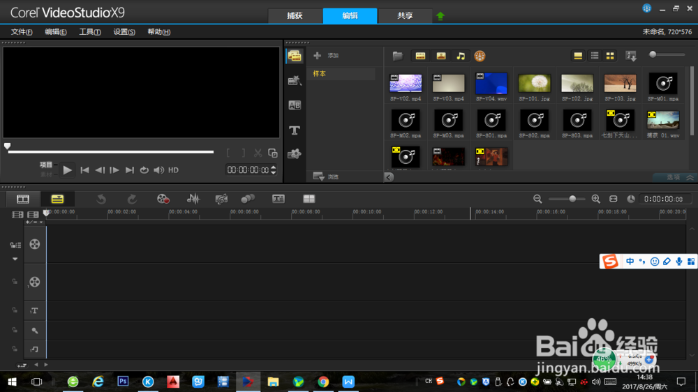Image resolution: width=698 pixels, height=392 pixels.
Task: Select SP-I01.jpg dandelion thumbnail
Action: 534,83
